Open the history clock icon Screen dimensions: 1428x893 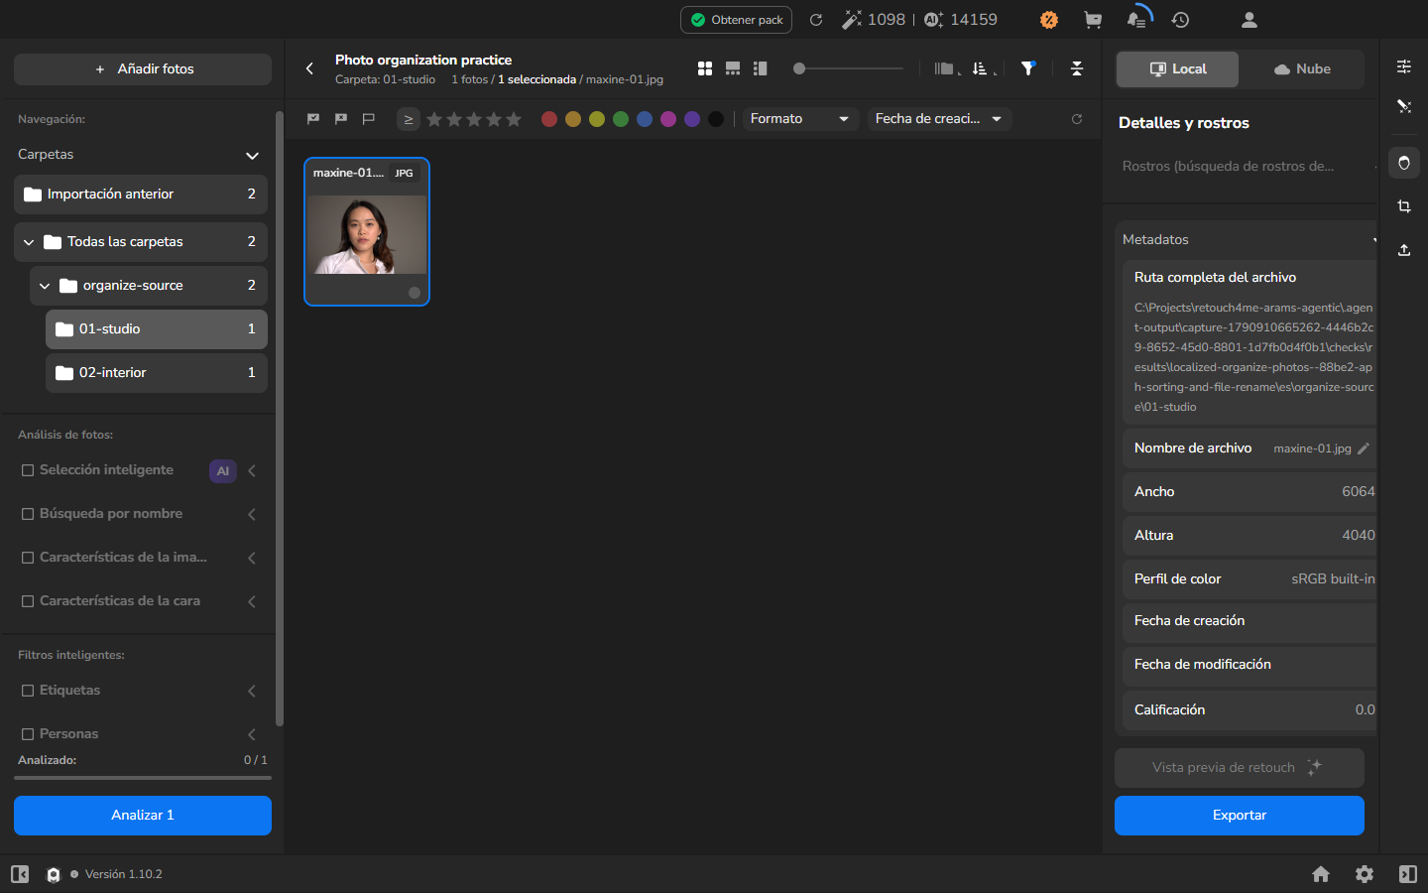[x=1180, y=20]
